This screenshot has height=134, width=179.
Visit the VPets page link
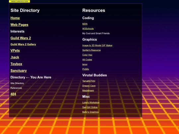[15, 51]
